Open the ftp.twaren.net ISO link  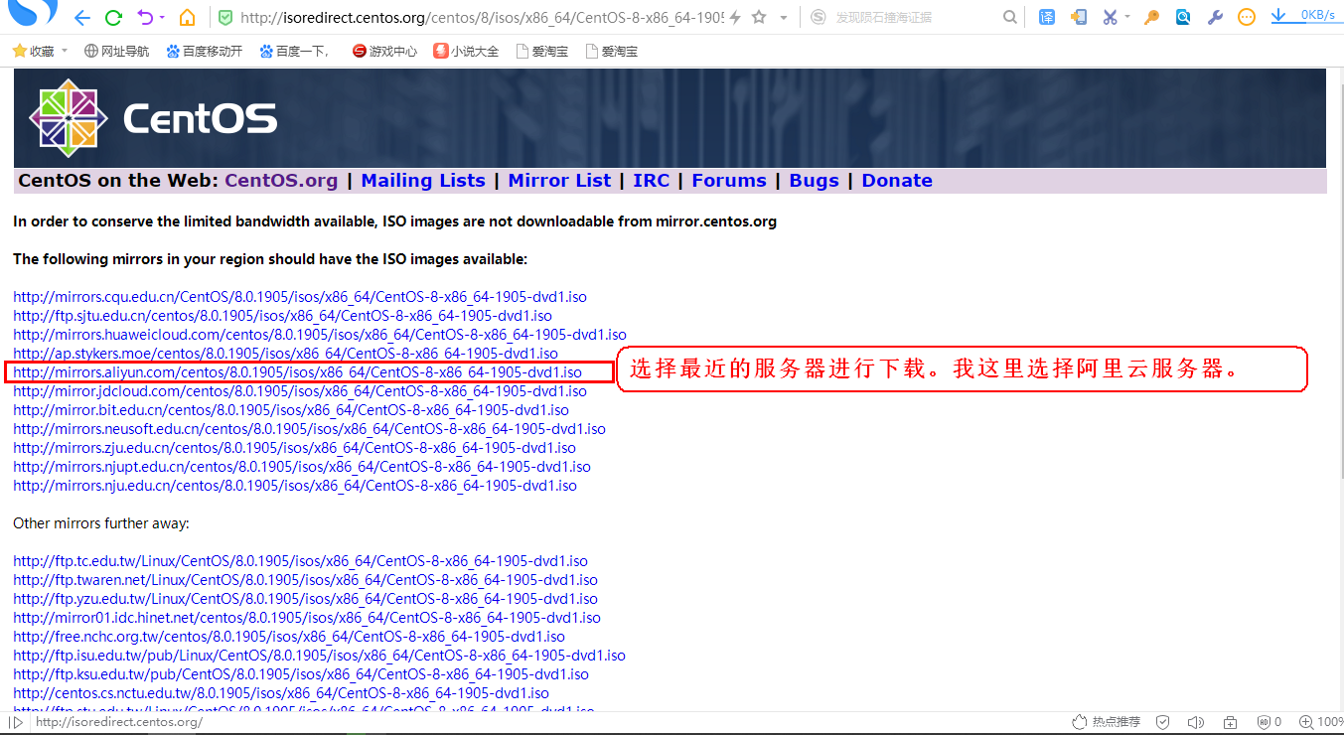(305, 580)
